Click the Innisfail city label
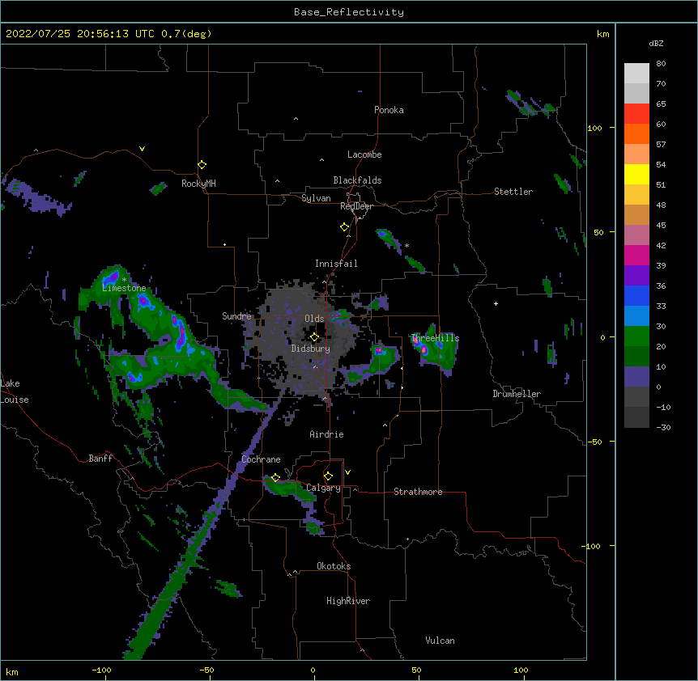The height and width of the screenshot is (681, 698). click(x=336, y=264)
